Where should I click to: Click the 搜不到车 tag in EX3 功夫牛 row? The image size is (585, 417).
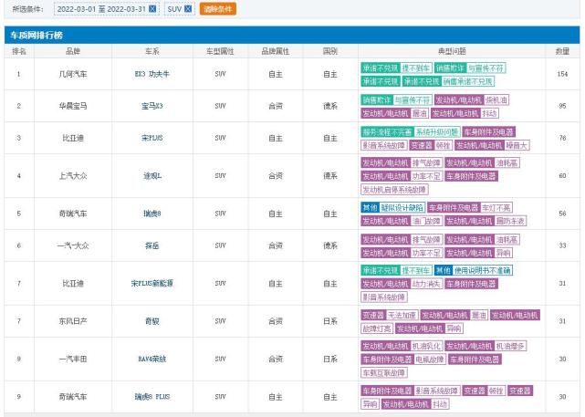(x=416, y=68)
